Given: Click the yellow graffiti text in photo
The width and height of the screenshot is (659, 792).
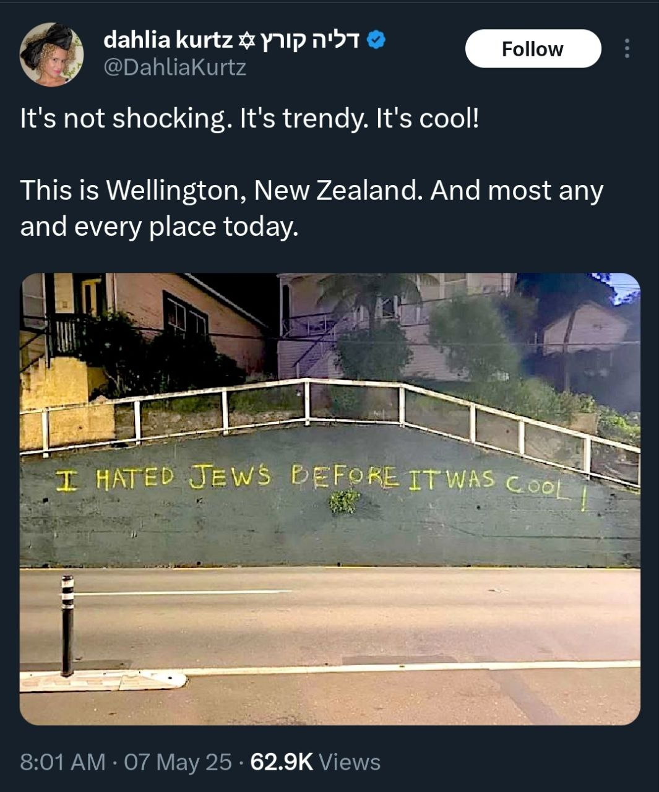Looking at the screenshot, I should point(321,483).
